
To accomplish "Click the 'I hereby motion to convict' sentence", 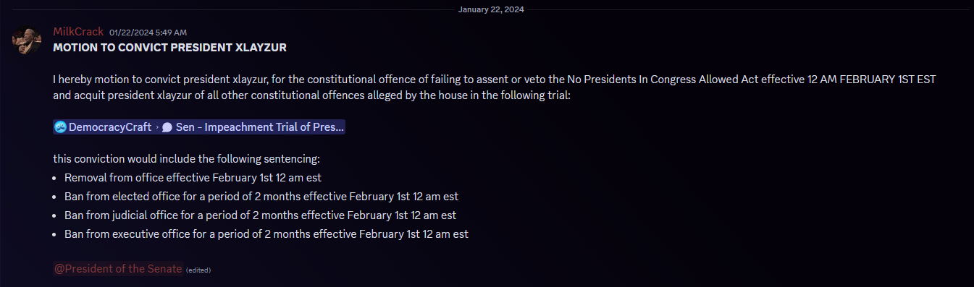I will tap(495, 80).
